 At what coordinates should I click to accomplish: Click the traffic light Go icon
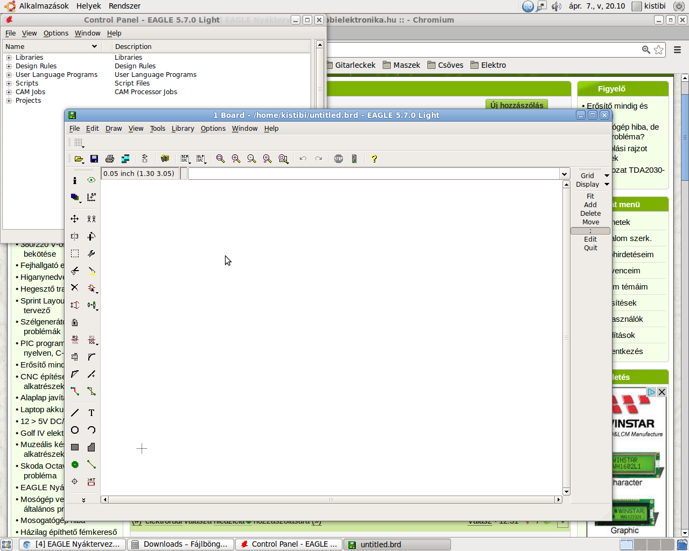[354, 159]
